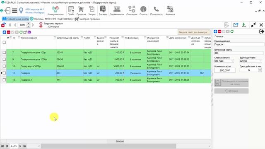
Task: Check row Подарок with ID 11
Action: (x=4, y=73)
